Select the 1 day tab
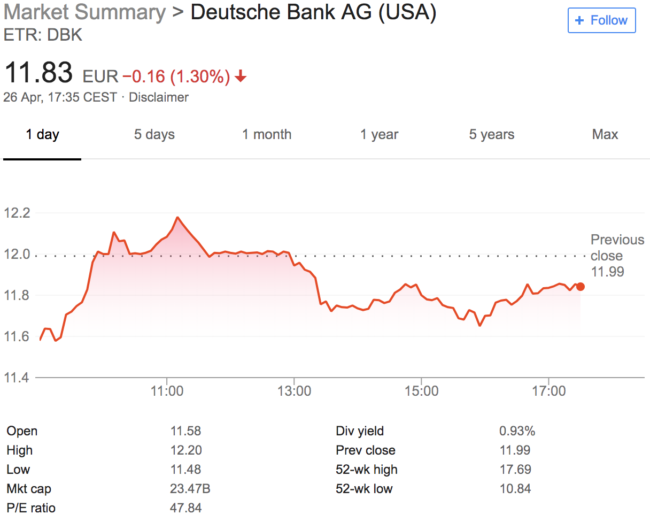Image resolution: width=650 pixels, height=522 pixels. (42, 134)
